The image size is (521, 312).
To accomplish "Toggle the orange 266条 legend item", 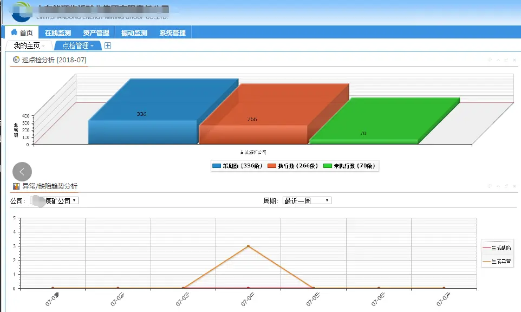I will tap(293, 166).
